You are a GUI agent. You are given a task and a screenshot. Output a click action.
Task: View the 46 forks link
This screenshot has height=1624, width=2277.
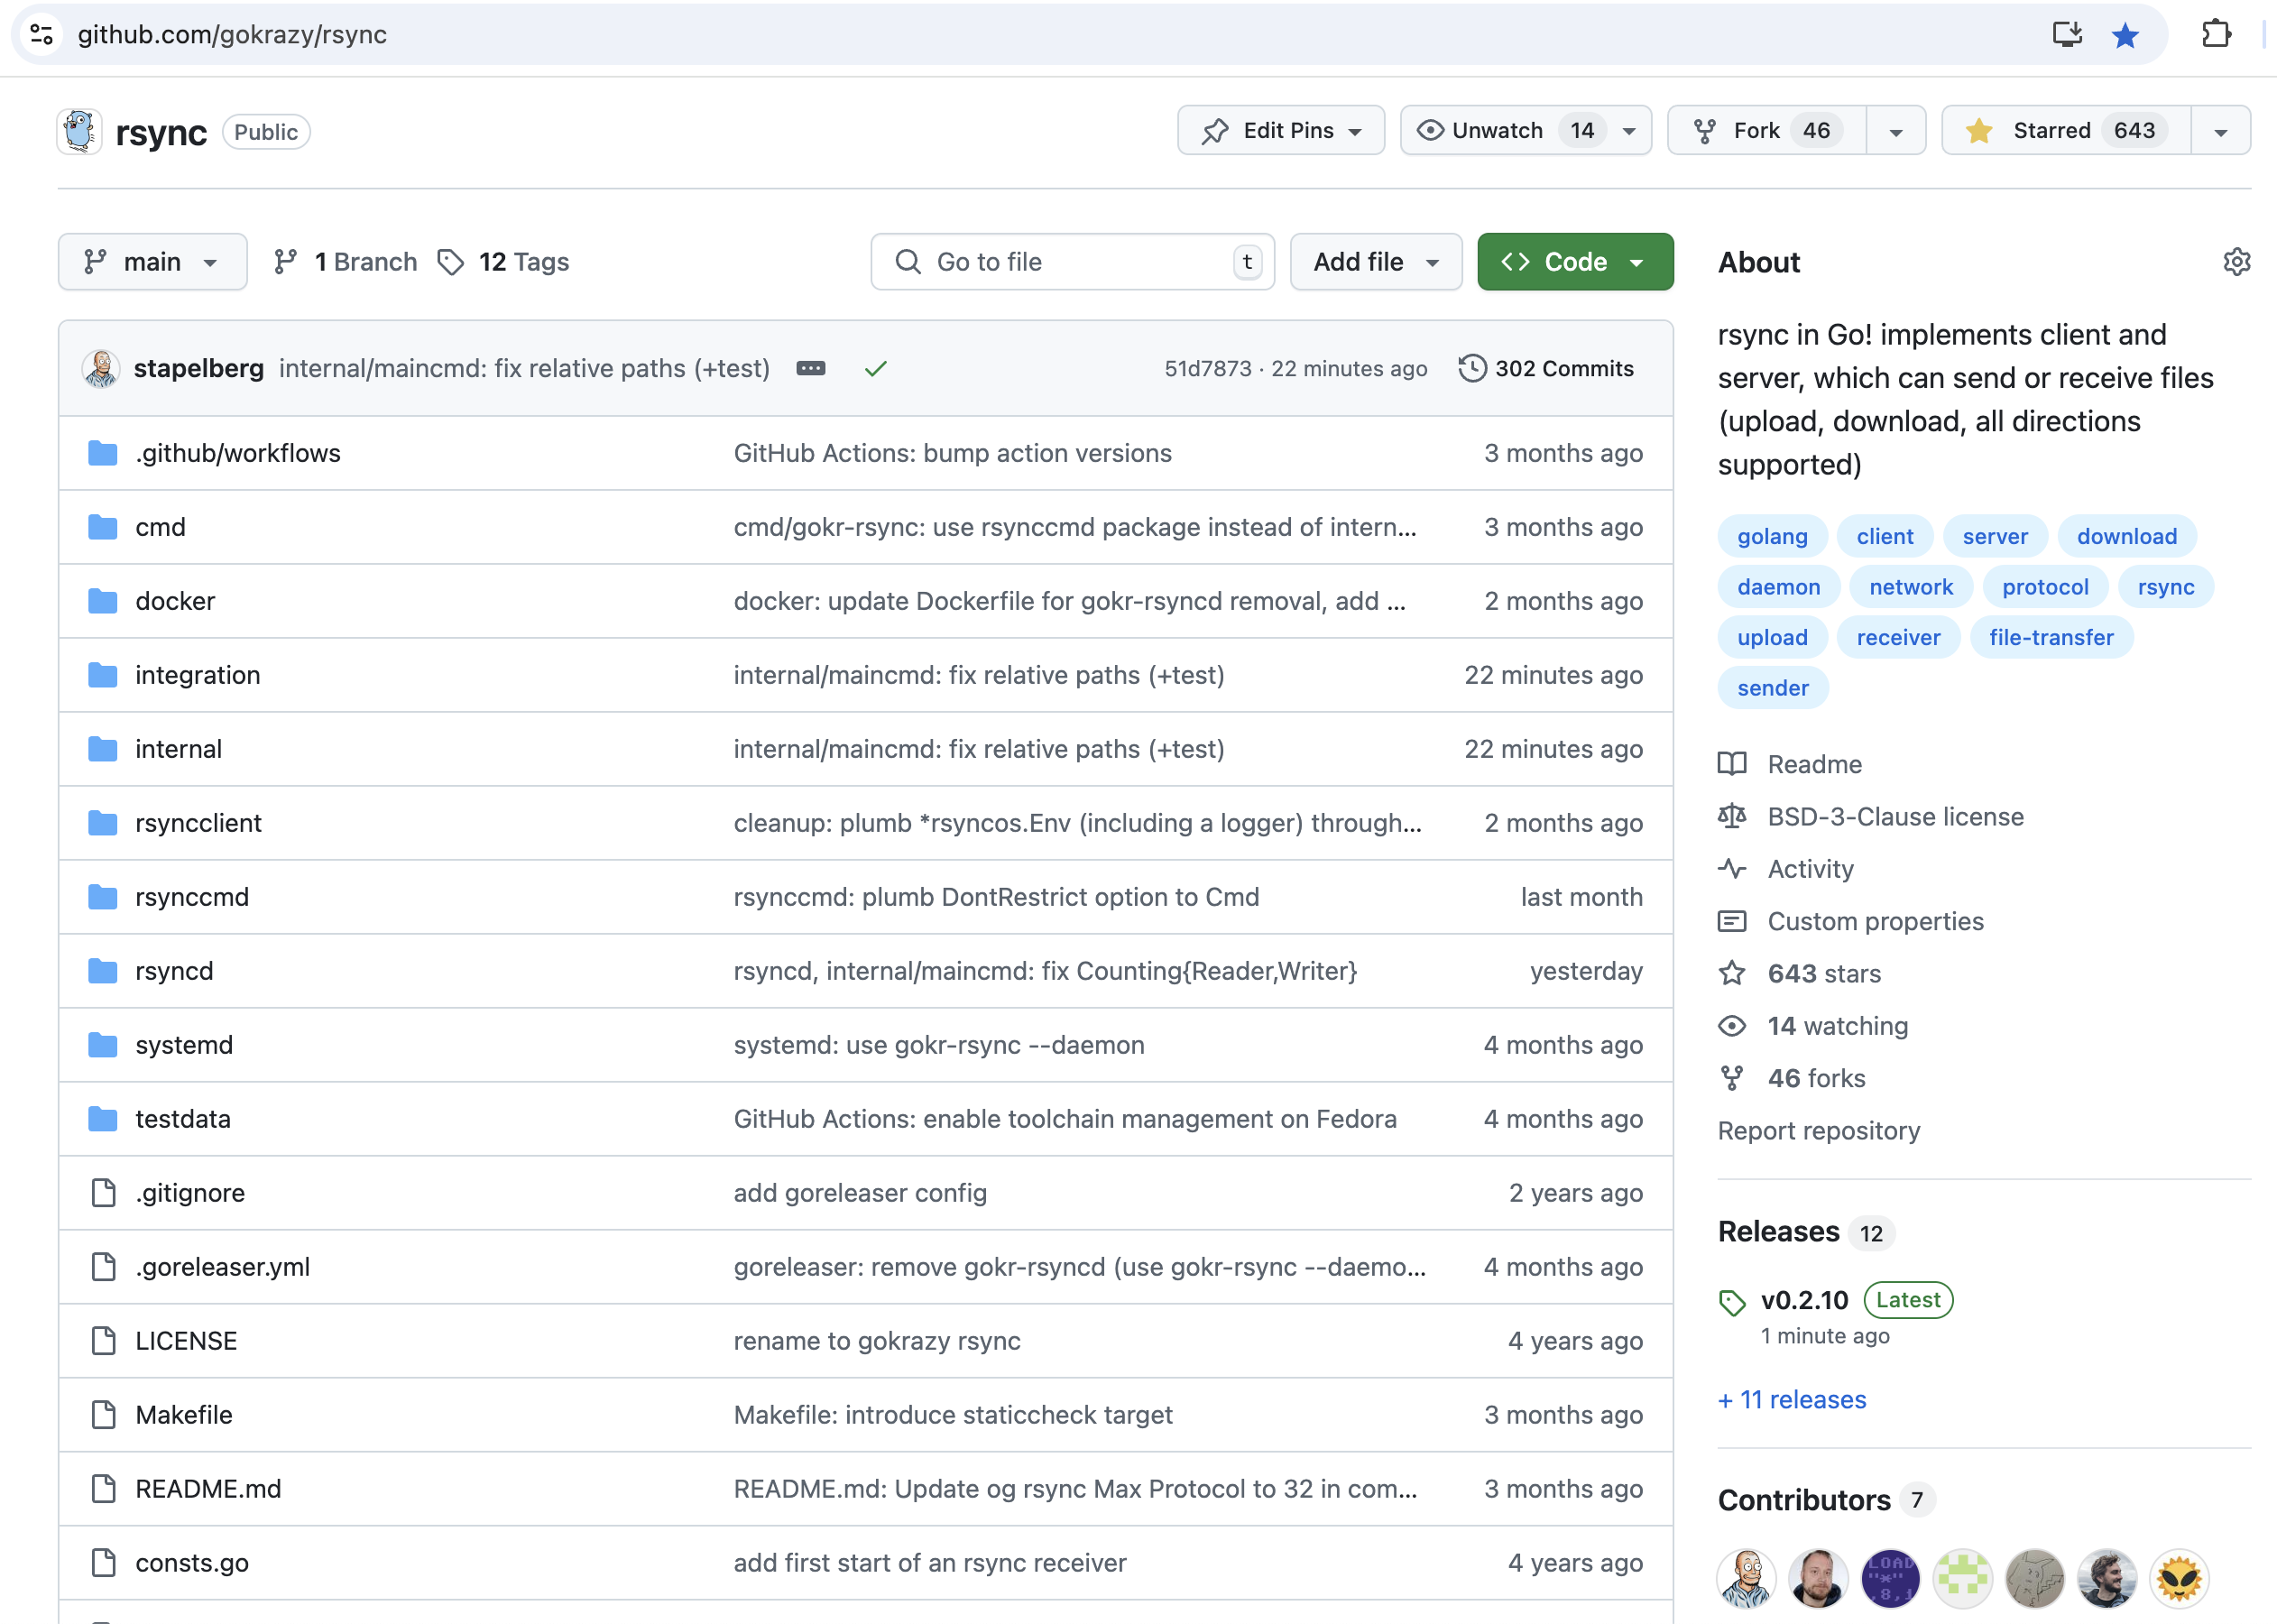pos(1792,1078)
